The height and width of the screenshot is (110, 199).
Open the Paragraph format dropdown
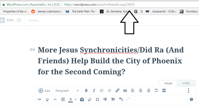(x=67, y=91)
